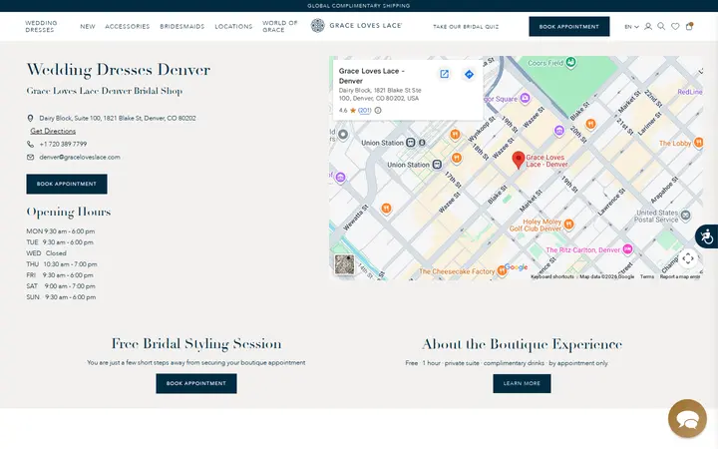Click map Keyboard shortcuts link
This screenshot has width=718, height=449.
coord(552,276)
